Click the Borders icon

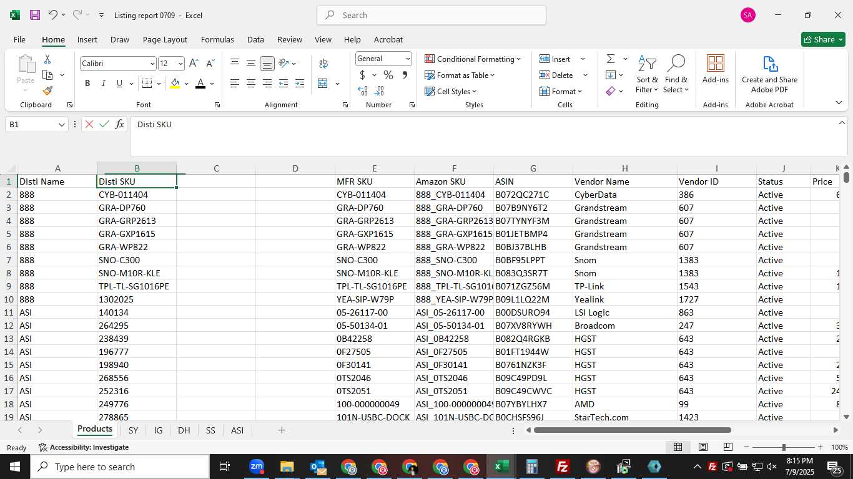(147, 84)
